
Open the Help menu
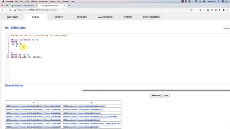[x=73, y=1]
